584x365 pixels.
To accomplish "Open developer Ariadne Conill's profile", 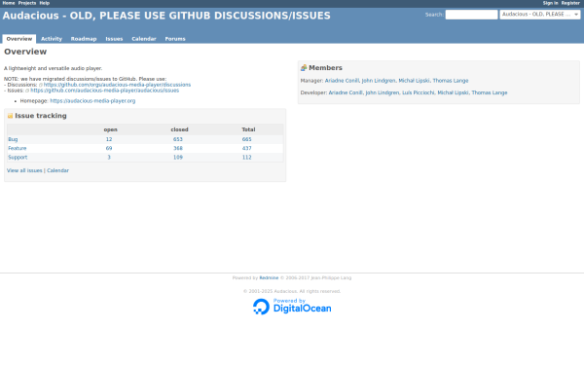I will [x=346, y=92].
